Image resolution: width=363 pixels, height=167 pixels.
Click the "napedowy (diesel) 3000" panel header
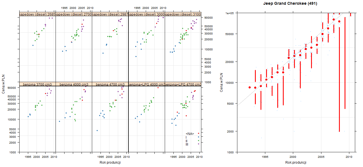(x=147, y=14)
